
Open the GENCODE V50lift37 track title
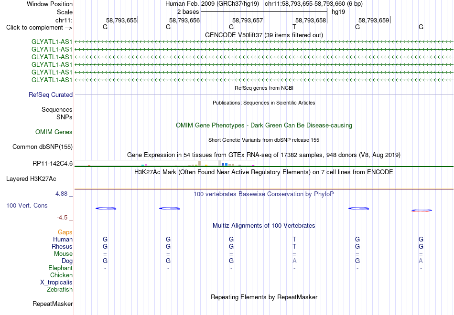pos(264,35)
